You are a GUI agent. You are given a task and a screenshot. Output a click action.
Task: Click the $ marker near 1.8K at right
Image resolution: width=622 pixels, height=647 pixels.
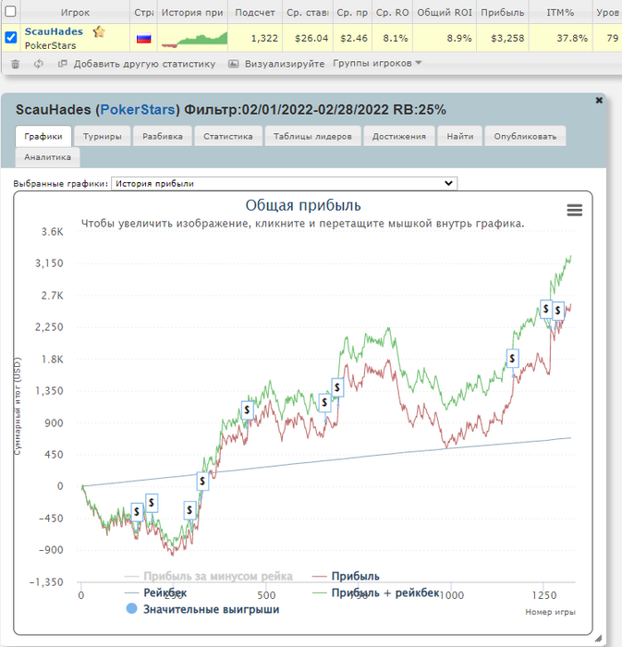coord(512,359)
